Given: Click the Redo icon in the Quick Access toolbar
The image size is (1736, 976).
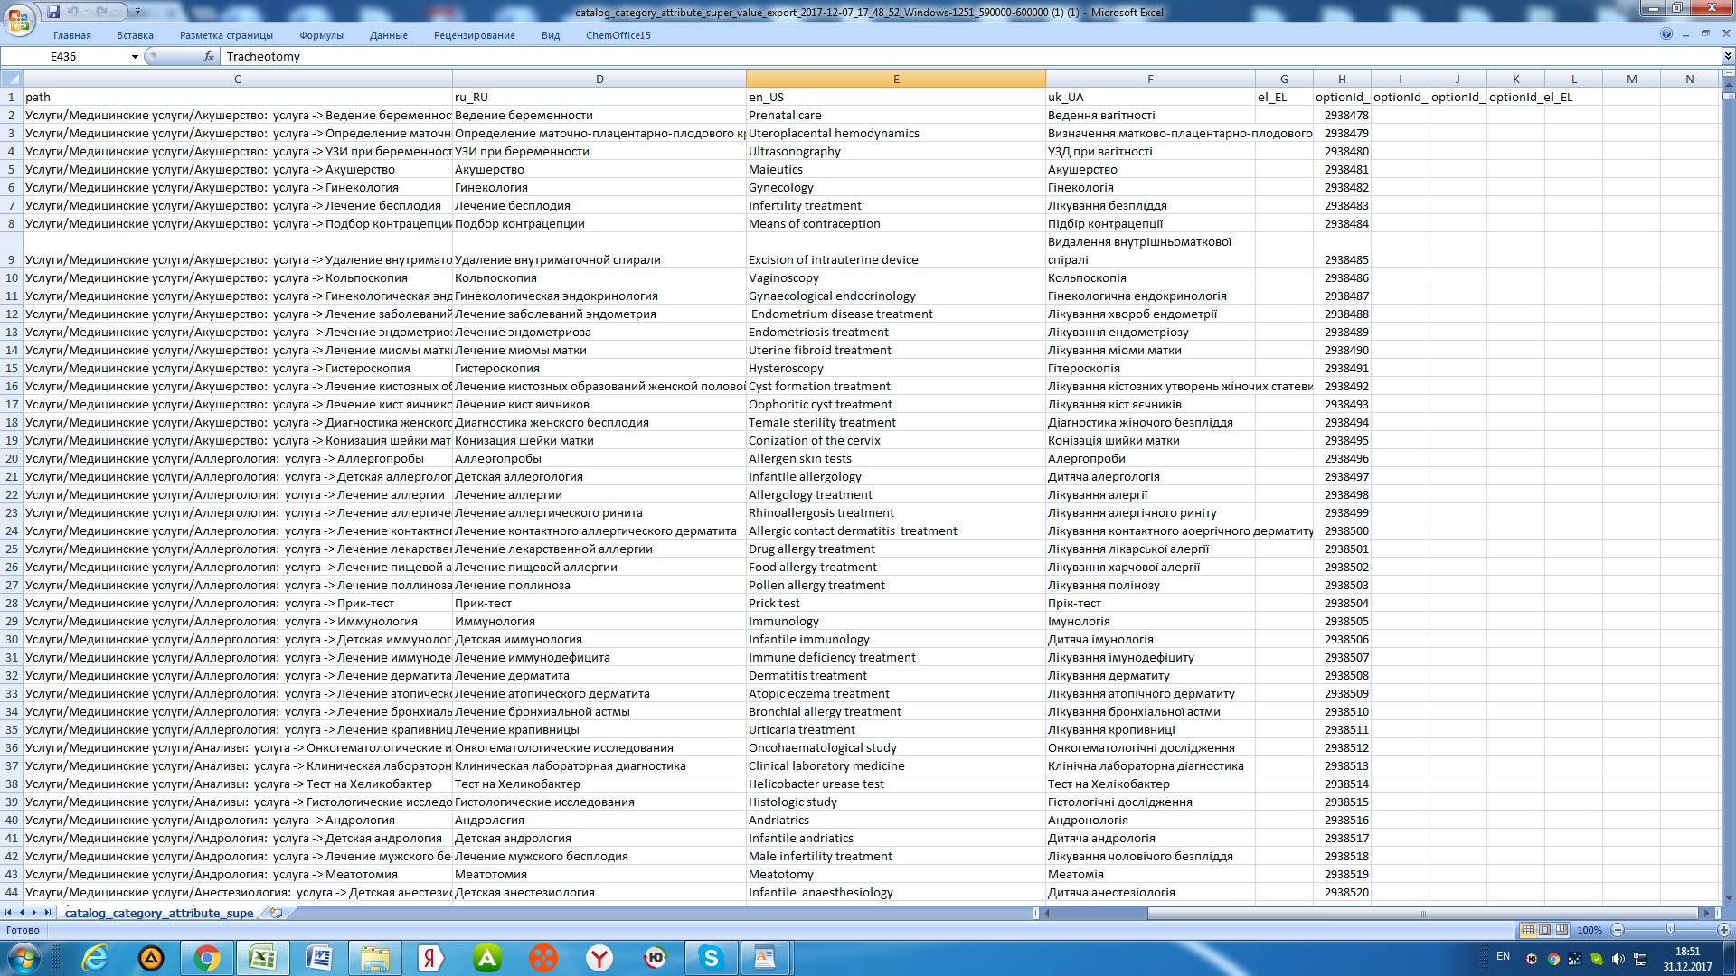Looking at the screenshot, I should click(102, 12).
